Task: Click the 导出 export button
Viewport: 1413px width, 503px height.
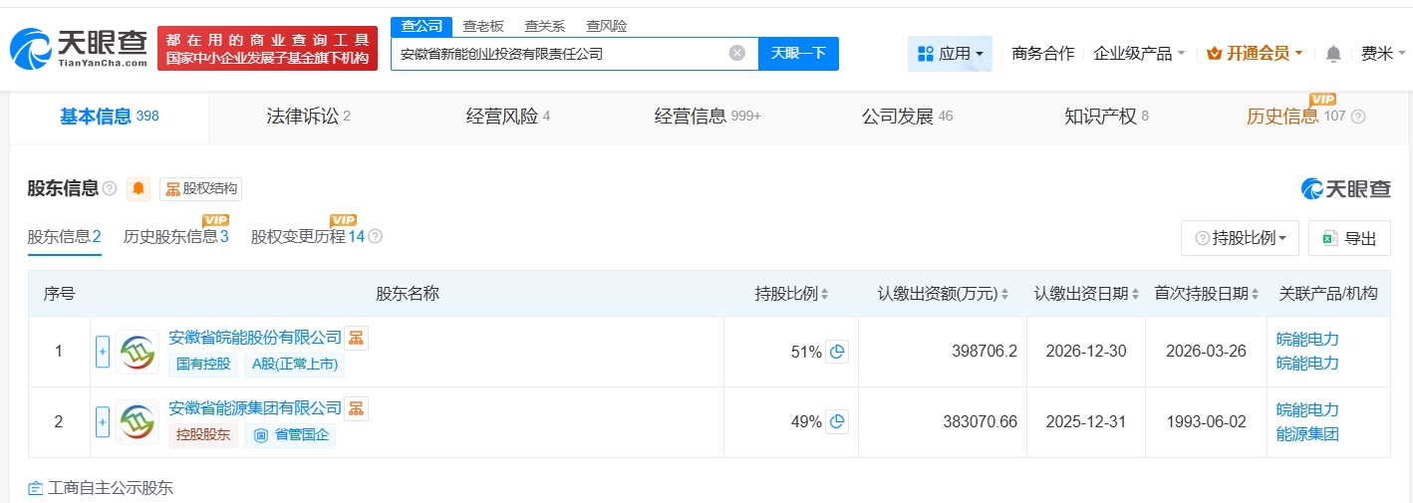Action: click(x=1349, y=238)
